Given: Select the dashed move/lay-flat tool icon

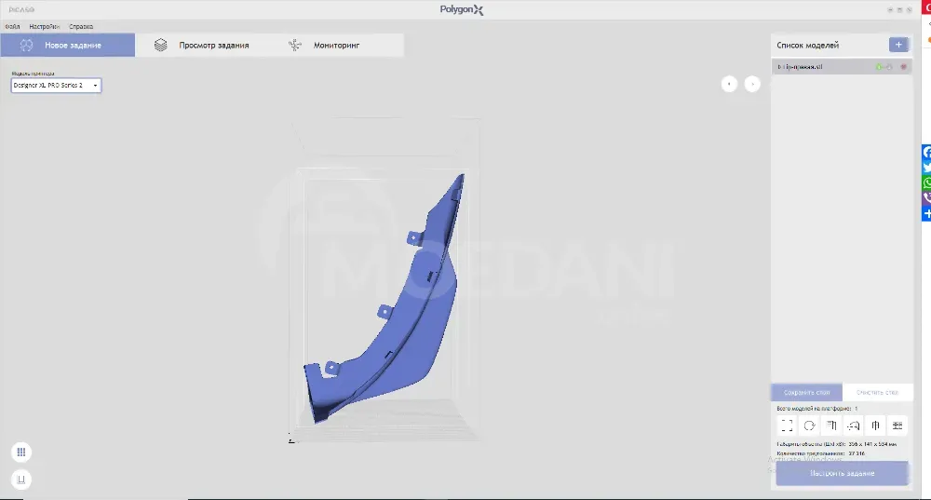Looking at the screenshot, I should click(853, 426).
